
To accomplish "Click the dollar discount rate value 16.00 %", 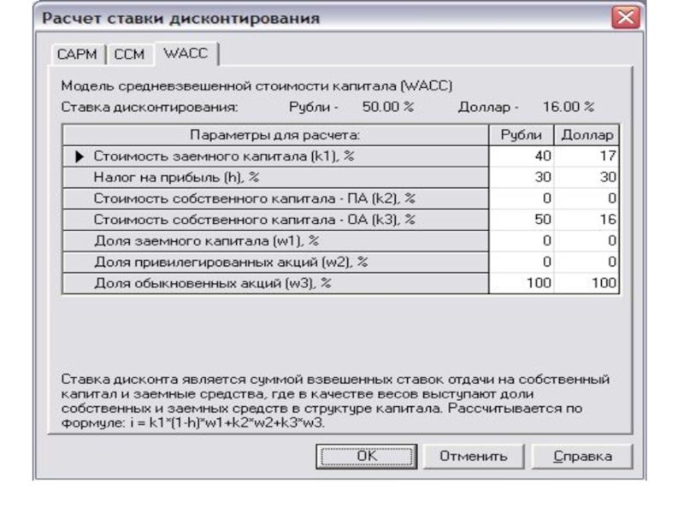I will [x=569, y=107].
